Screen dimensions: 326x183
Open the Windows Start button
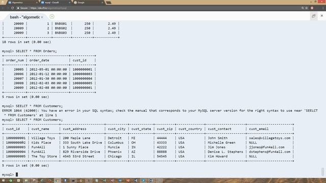pyautogui.click(x=3, y=180)
